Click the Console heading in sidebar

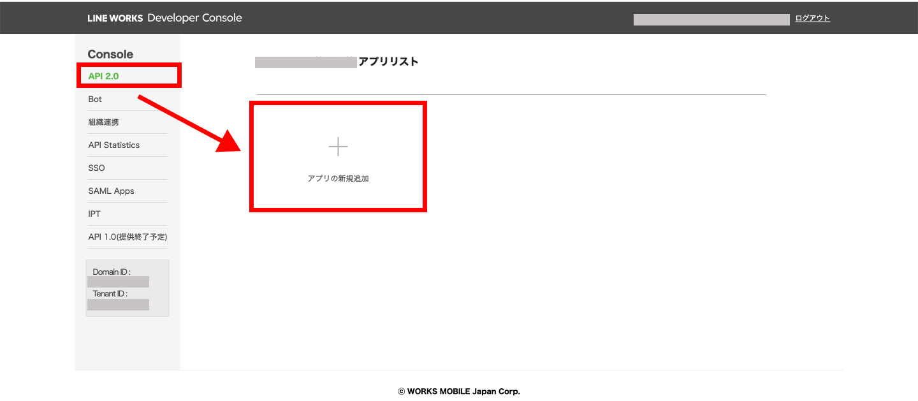click(110, 54)
